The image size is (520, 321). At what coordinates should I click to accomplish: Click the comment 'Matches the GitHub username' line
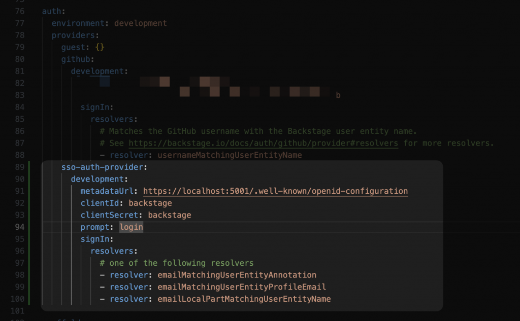pos(258,131)
